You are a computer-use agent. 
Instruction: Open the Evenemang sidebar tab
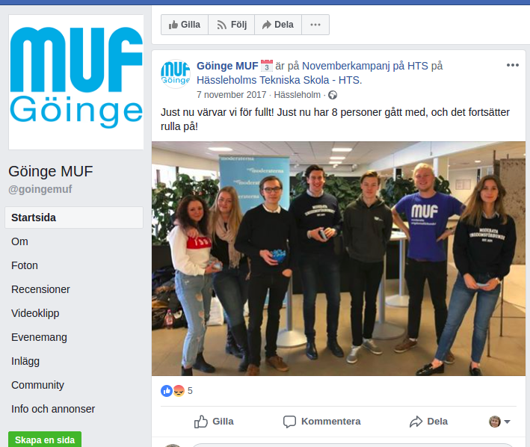click(x=39, y=337)
